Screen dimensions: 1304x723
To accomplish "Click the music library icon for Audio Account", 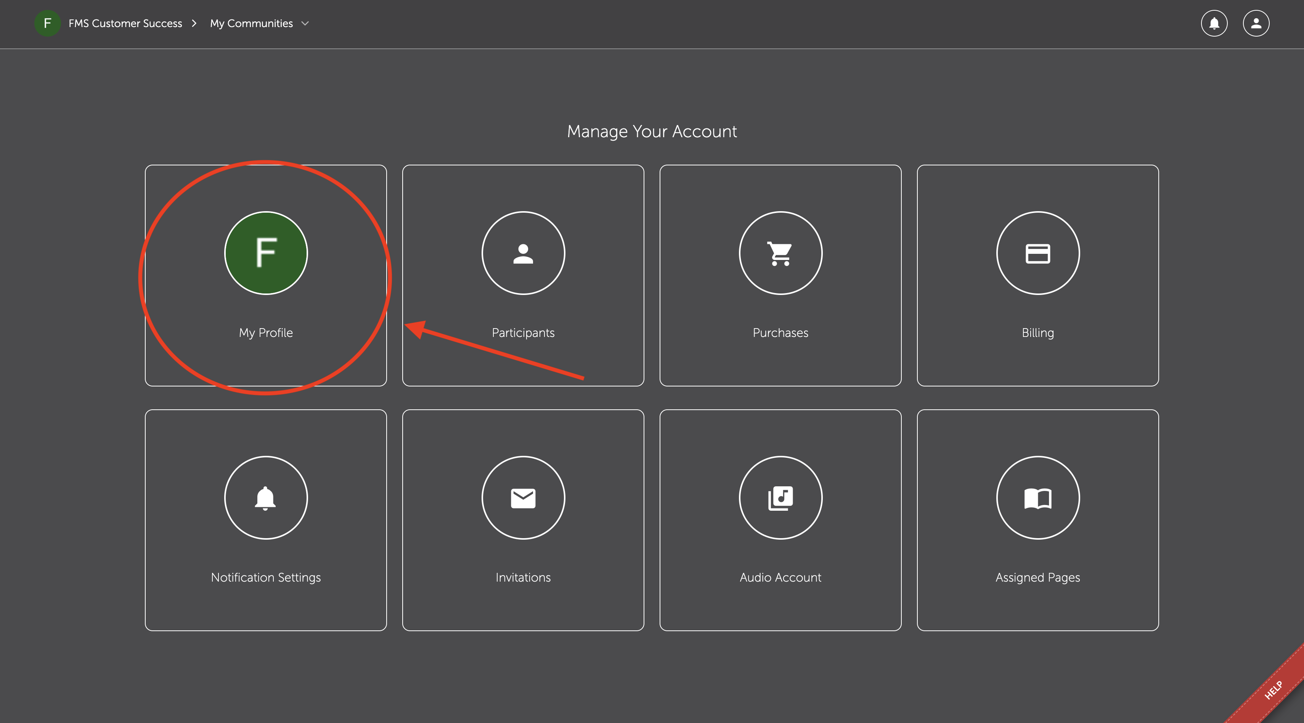I will tap(780, 498).
